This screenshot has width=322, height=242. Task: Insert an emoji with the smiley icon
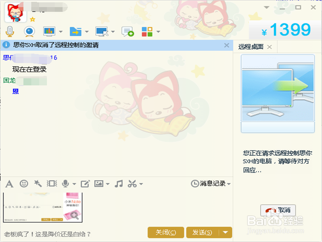[x=24, y=184]
